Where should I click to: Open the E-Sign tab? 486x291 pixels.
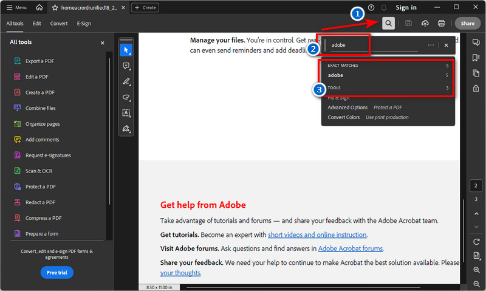pos(84,24)
